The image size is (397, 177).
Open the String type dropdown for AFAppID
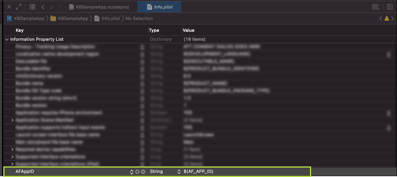click(179, 172)
